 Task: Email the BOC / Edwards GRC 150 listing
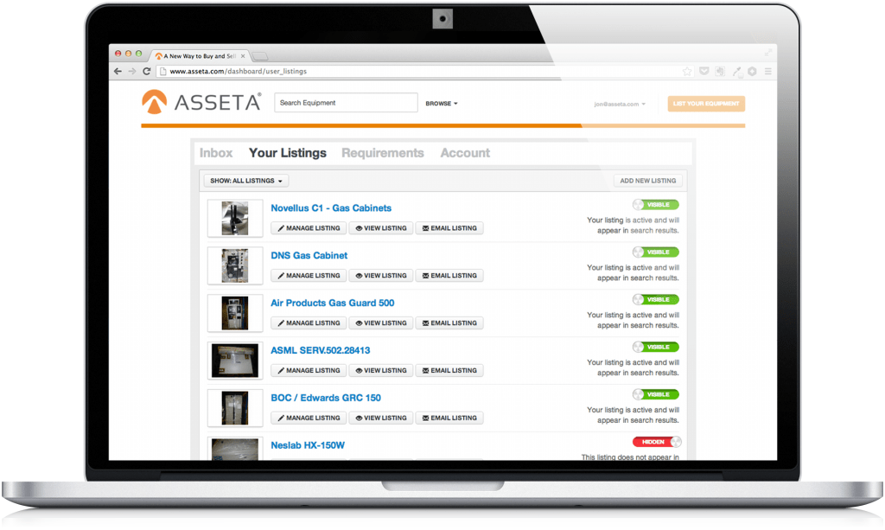pos(449,418)
